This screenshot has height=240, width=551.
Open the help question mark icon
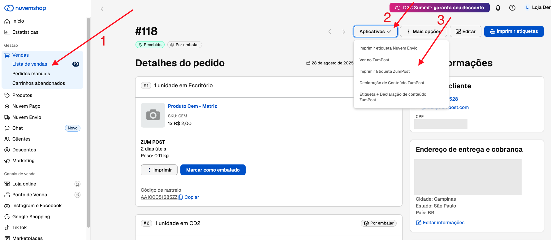[512, 8]
